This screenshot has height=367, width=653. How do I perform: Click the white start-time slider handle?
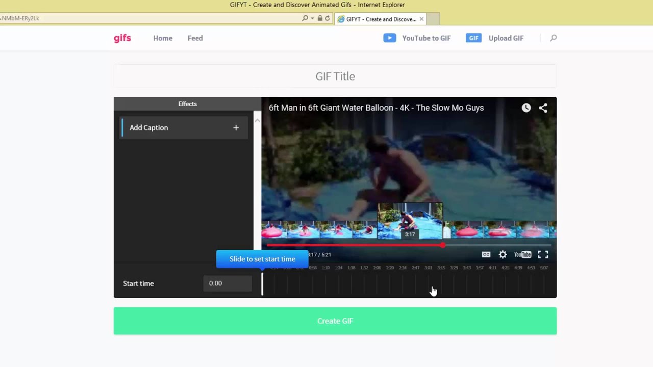[x=262, y=284]
